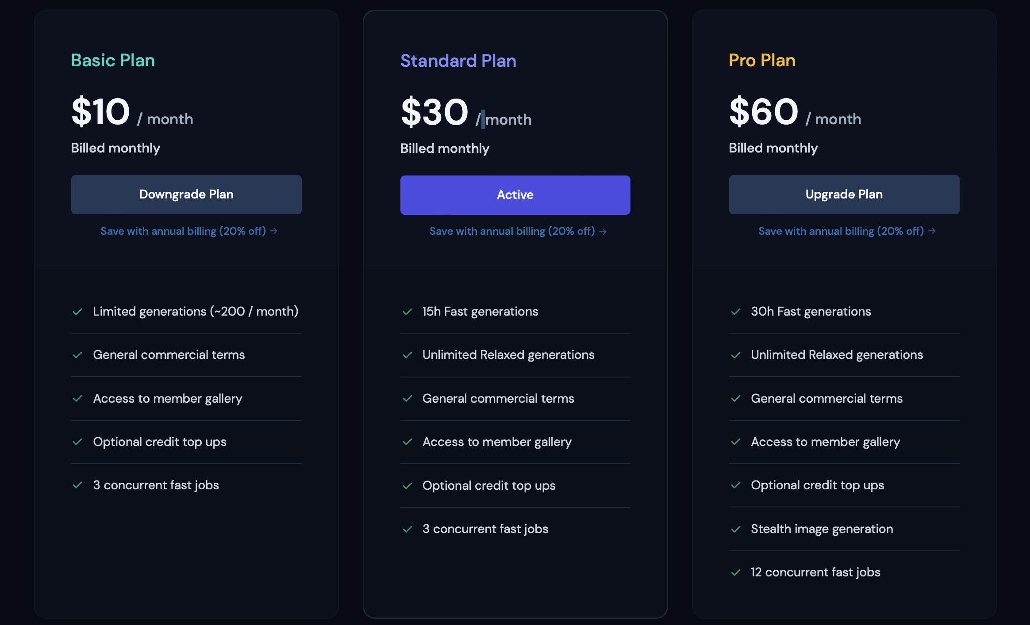Click the $10 price on Basic Plan

100,112
